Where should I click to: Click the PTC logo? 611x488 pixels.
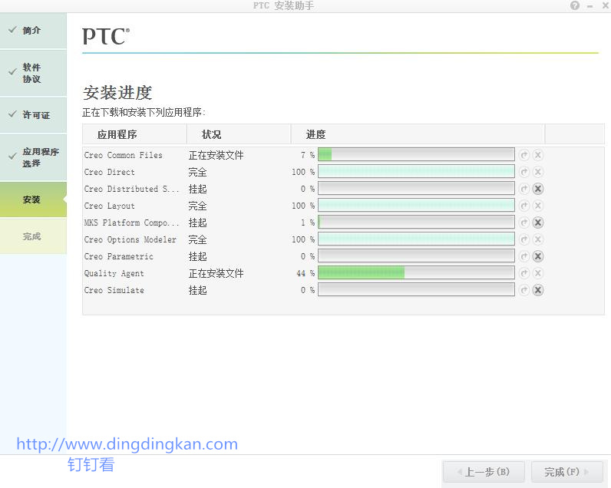click(x=106, y=36)
